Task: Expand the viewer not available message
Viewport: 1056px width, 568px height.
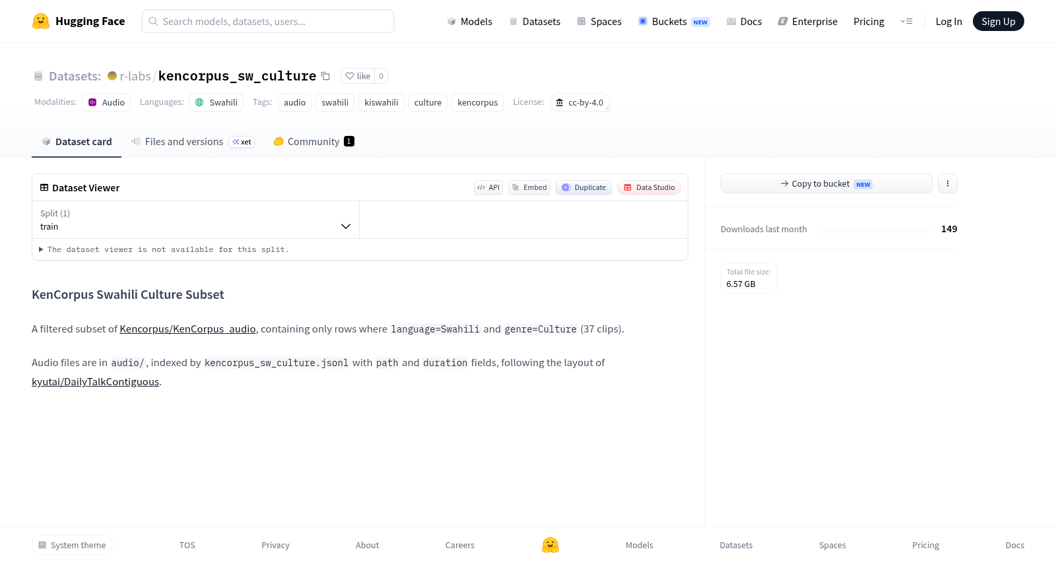Action: tap(164, 249)
